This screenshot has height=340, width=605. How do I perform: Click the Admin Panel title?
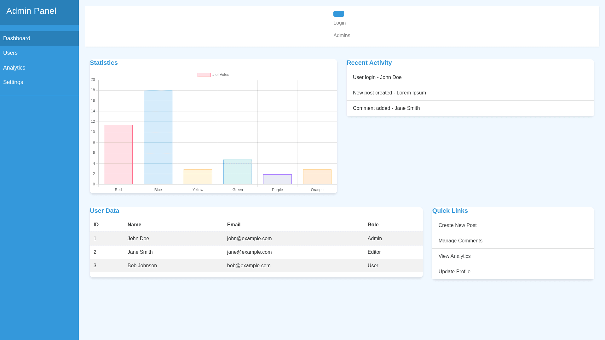[x=31, y=11]
